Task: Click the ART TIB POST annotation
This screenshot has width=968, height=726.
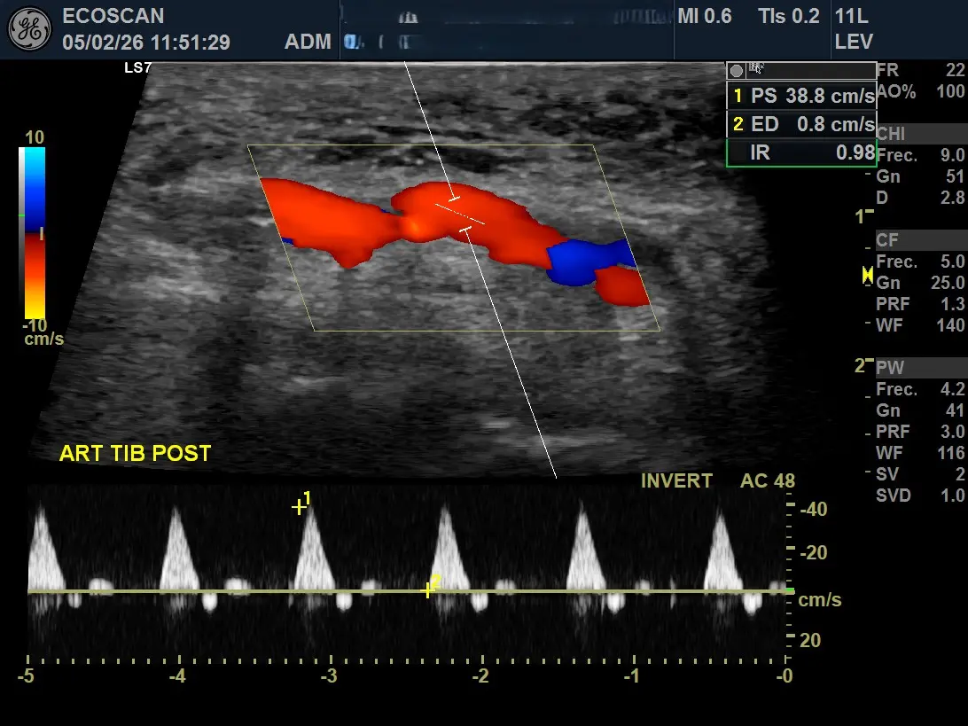Action: (136, 454)
